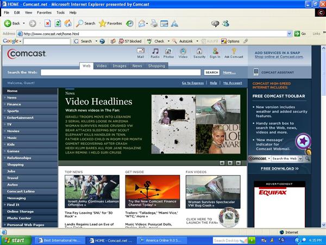The width and height of the screenshot is (326, 245).
Task: Open the Tools menu
Action: tap(60, 13)
